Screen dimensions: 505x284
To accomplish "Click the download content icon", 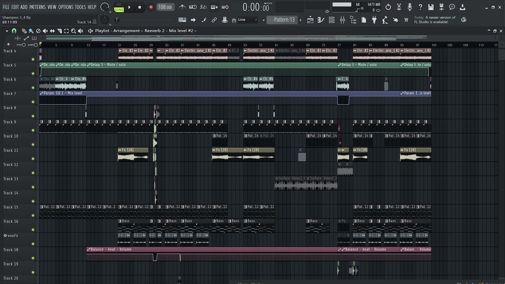I will (x=462, y=7).
